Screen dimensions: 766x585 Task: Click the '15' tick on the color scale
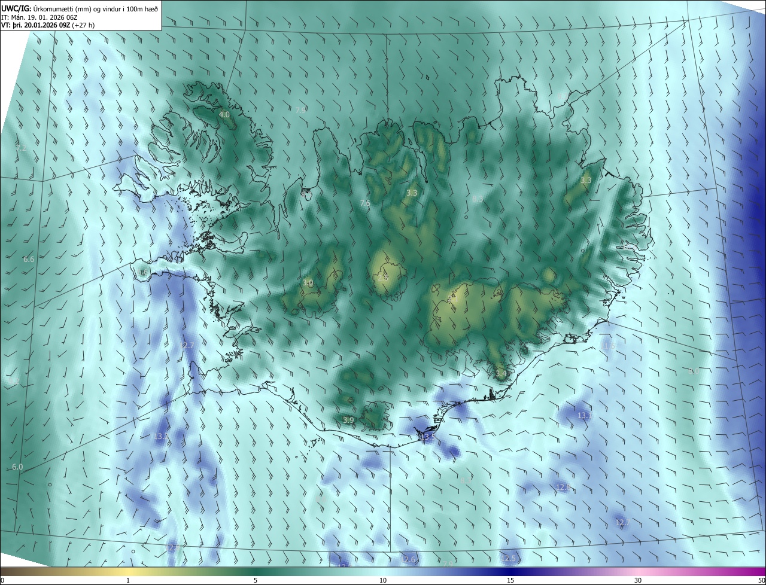click(x=510, y=580)
